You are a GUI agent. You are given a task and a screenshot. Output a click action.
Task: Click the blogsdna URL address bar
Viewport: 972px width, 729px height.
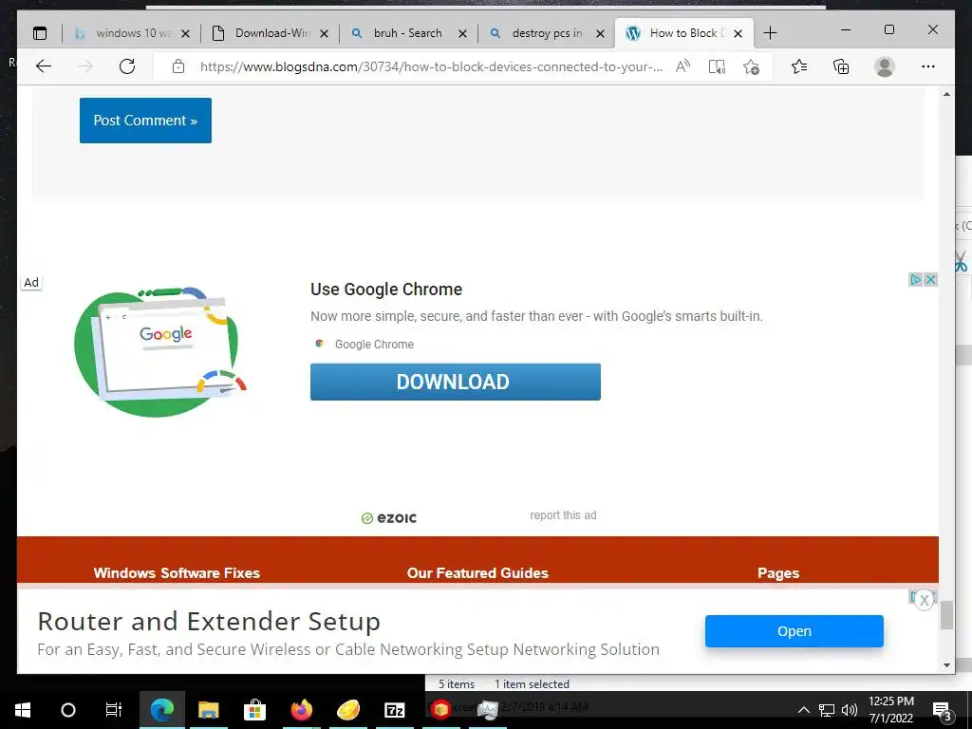[431, 67]
